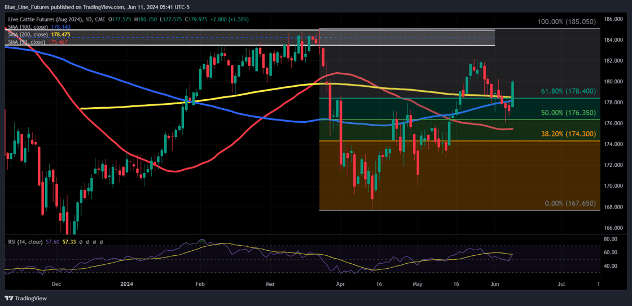Click the SMA 50 value 175.467
The image size is (632, 306).
57,42
